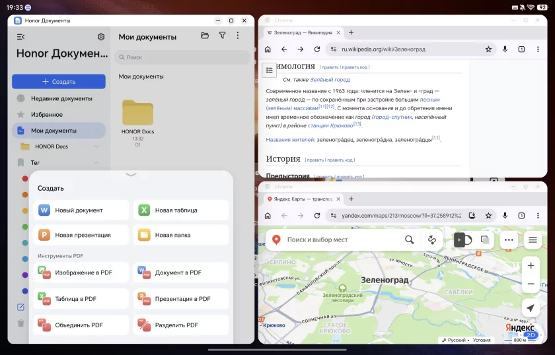Open the Названия жителей link

pos(290,140)
